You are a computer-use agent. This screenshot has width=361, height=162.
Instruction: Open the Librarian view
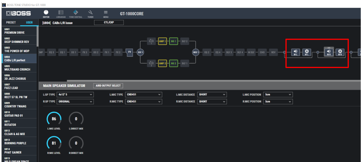[61, 14]
